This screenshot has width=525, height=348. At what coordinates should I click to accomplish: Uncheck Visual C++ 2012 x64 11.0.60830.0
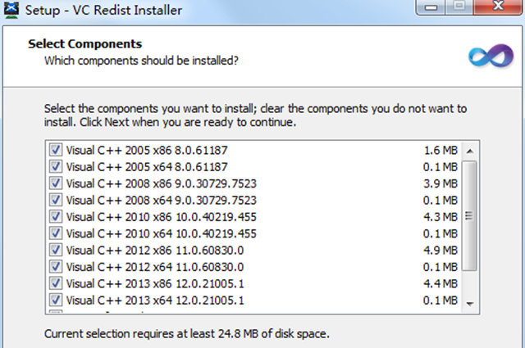point(56,267)
